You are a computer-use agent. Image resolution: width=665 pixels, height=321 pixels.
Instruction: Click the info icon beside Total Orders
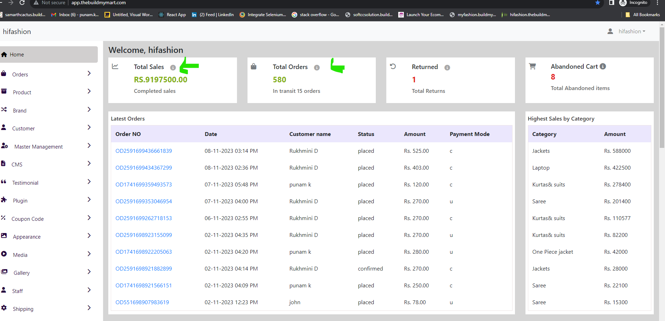317,68
